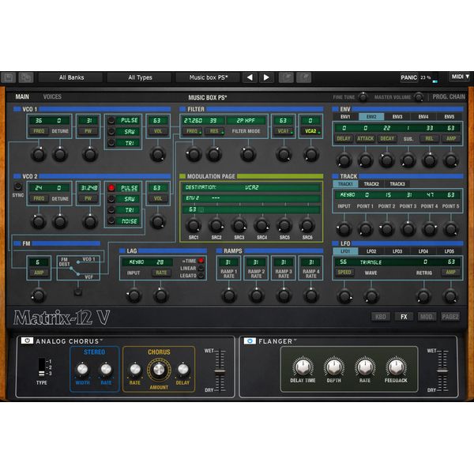Adjust Analog Chorus wet/dry slider

(x=220, y=372)
